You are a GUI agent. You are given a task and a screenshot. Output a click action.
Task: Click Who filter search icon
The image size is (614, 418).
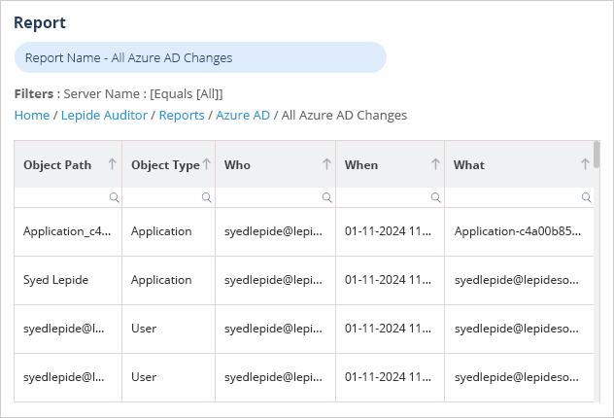[x=327, y=197]
